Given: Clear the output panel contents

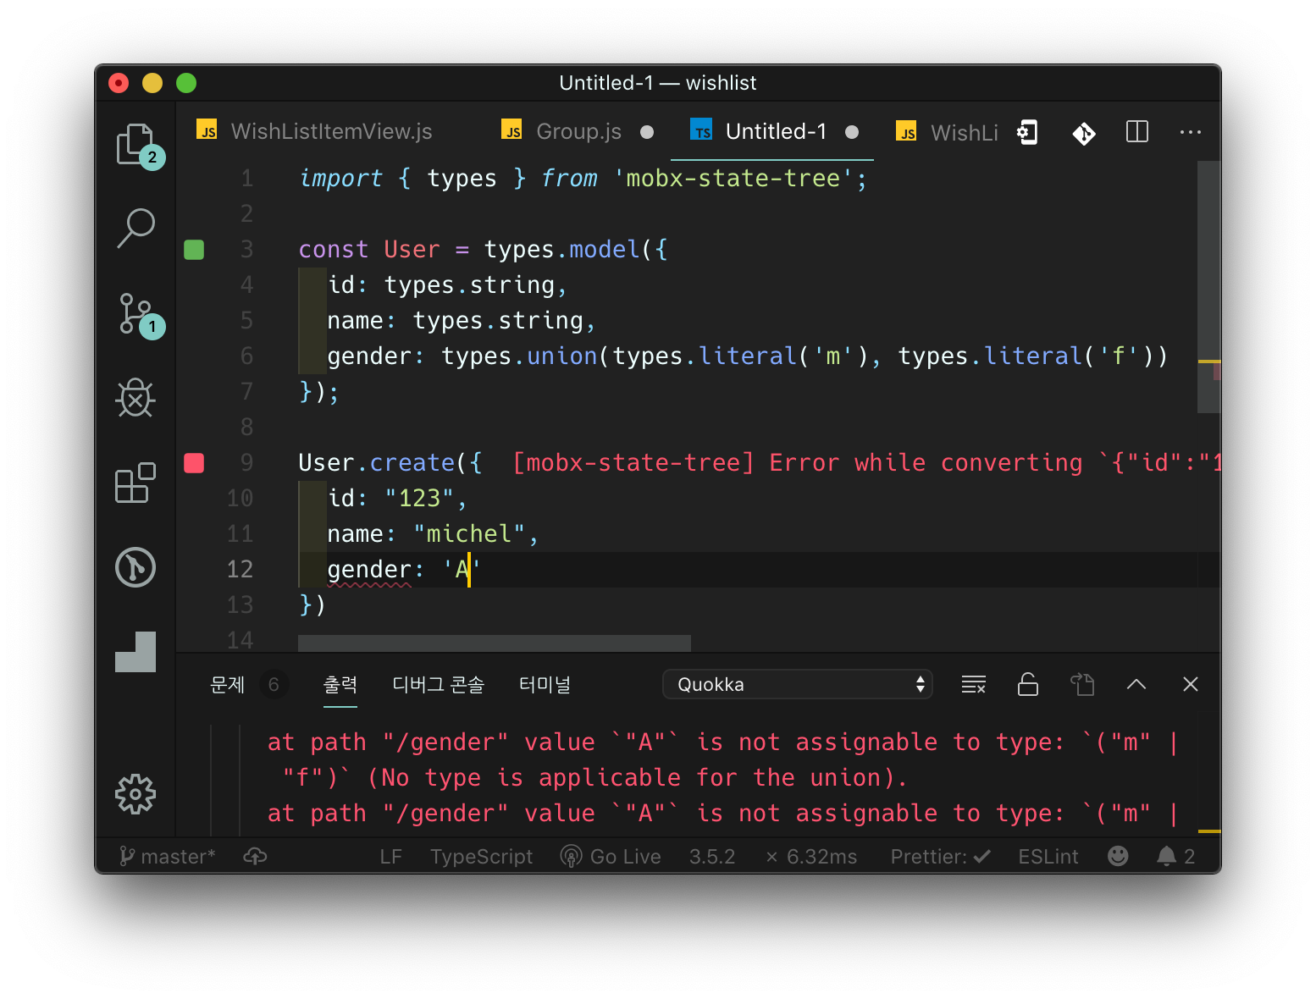Looking at the screenshot, I should click(973, 684).
